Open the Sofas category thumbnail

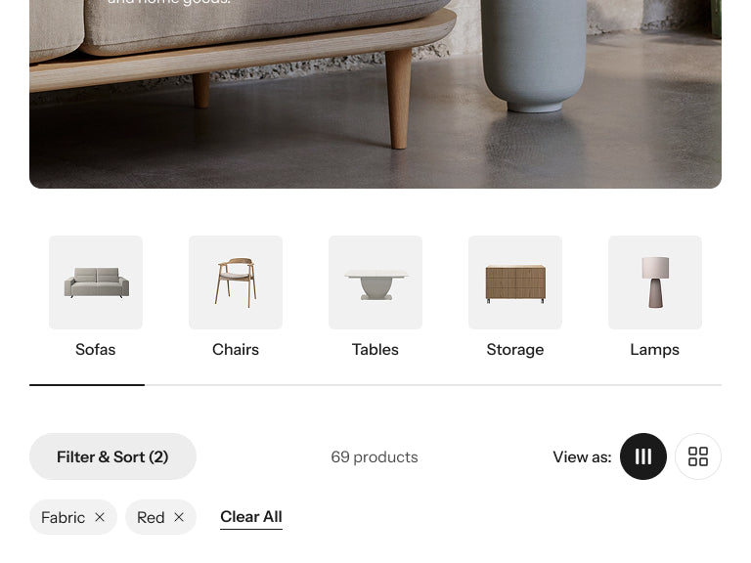(x=96, y=282)
